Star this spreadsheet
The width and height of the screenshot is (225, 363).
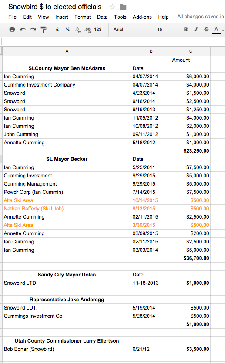112,7
